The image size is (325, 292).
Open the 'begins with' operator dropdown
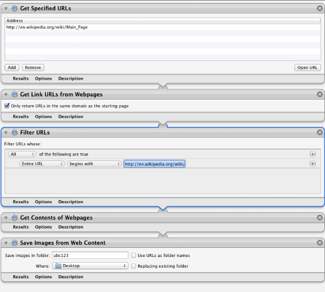tap(94, 164)
